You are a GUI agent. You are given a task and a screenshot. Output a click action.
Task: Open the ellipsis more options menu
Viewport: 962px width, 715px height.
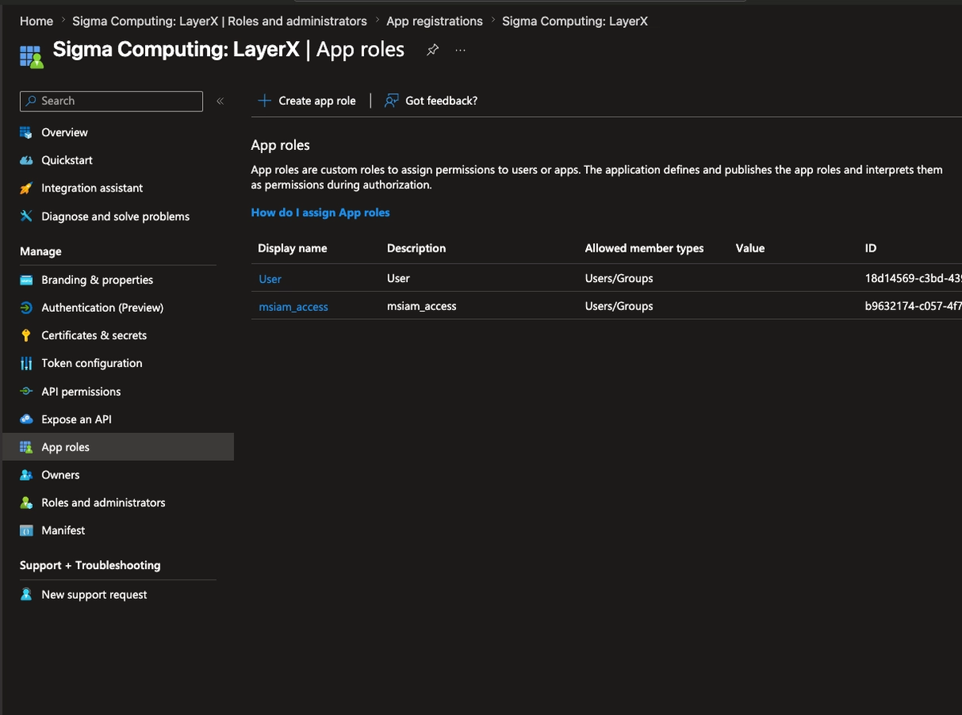460,50
